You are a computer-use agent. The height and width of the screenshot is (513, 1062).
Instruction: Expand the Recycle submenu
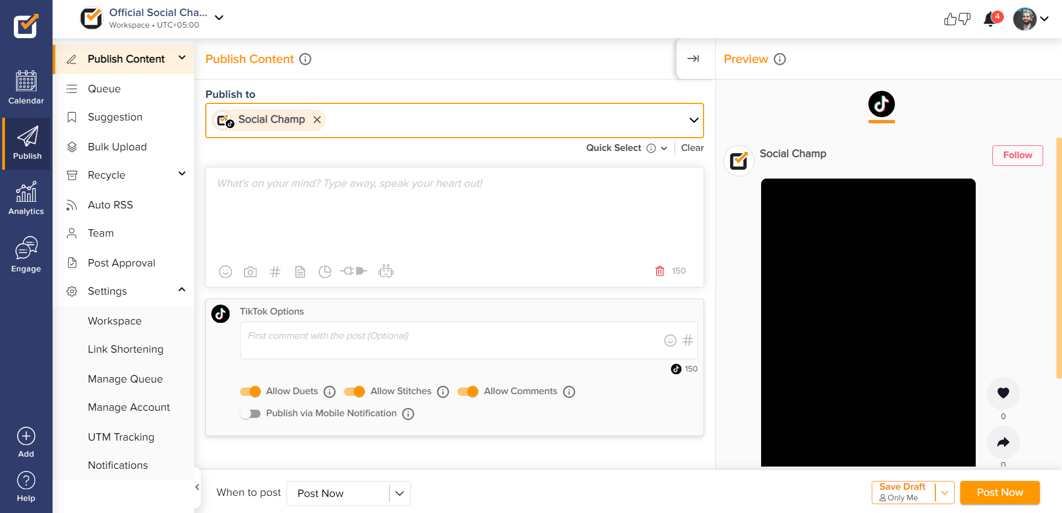click(x=182, y=174)
